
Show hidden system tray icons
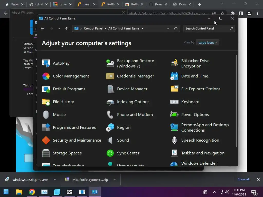click(214, 192)
